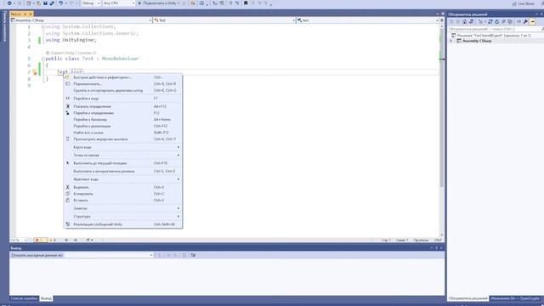The height and width of the screenshot is (306, 544).
Task: Switch to the Solution Explorer bottom tab
Action: [467, 298]
